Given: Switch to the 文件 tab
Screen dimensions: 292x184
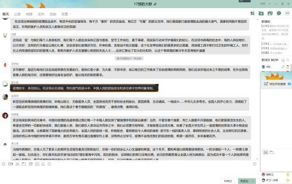Looking at the screenshot, I should (41, 14).
